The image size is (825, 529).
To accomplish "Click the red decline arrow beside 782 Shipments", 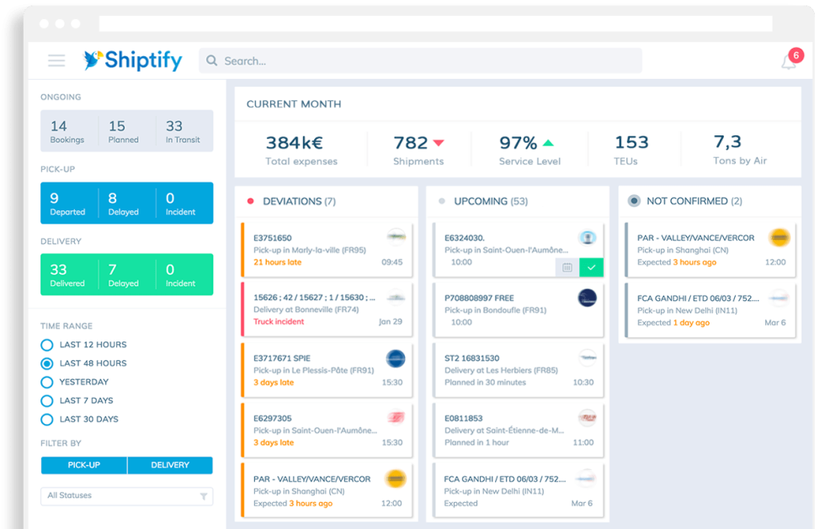I will (440, 142).
